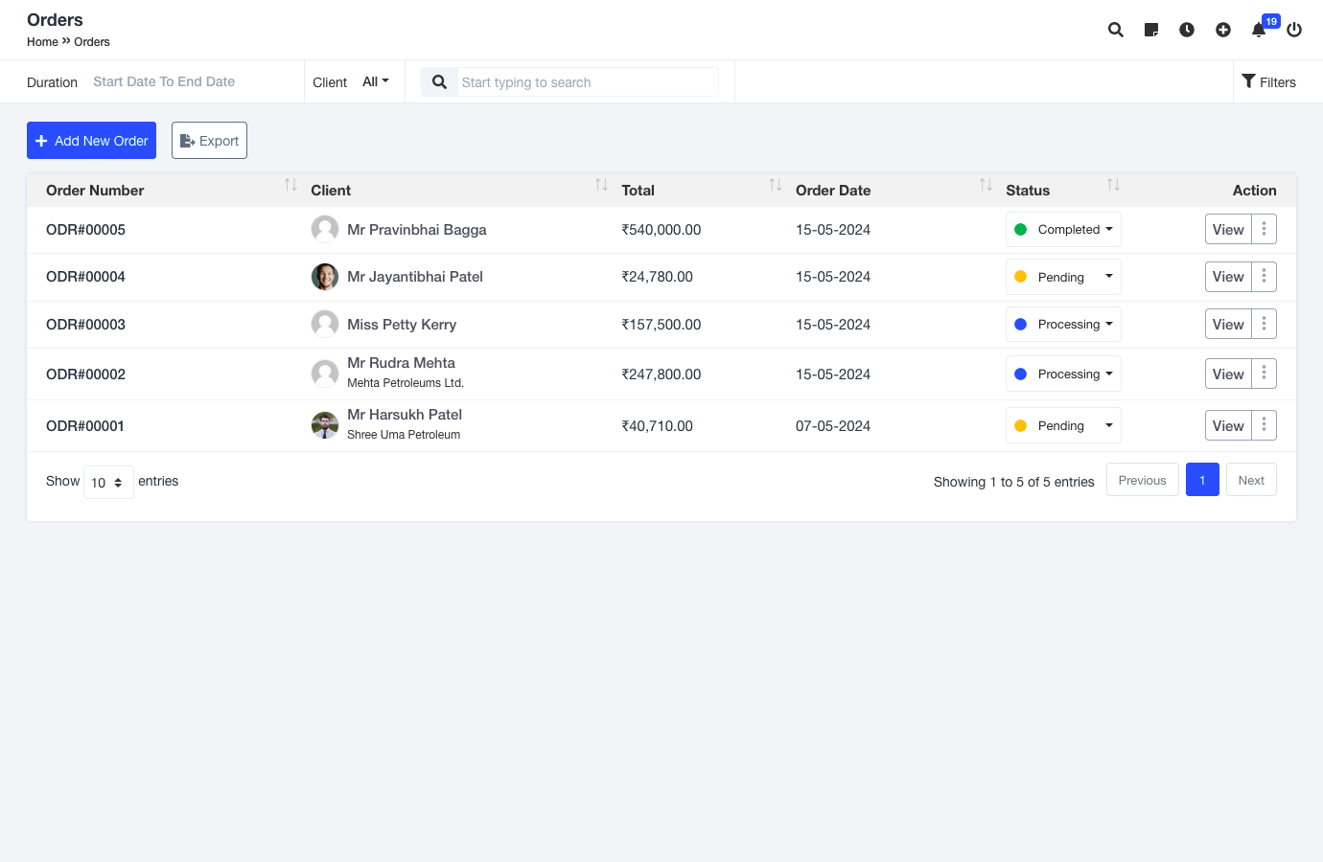Expand the Client All dropdown
The height and width of the screenshot is (862, 1323).
pyautogui.click(x=376, y=81)
